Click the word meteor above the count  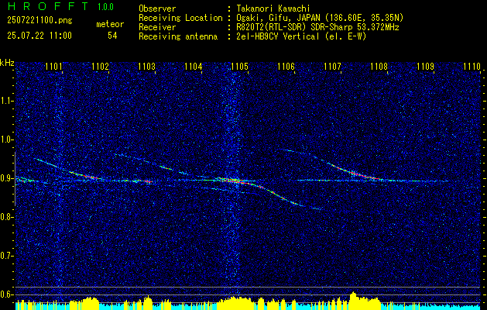click(110, 24)
